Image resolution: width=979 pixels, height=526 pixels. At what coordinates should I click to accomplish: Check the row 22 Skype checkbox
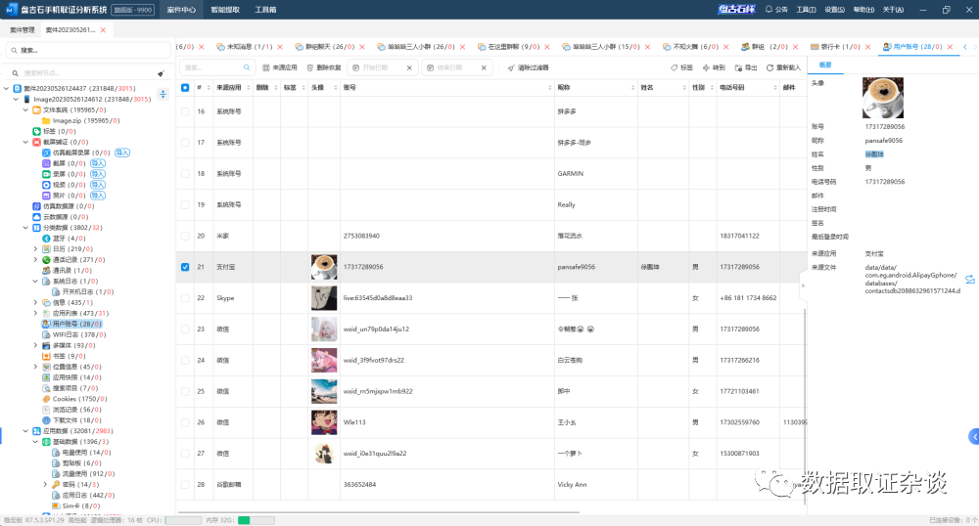click(185, 298)
